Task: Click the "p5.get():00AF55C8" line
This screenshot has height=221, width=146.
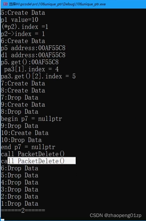Action: tap(30, 62)
